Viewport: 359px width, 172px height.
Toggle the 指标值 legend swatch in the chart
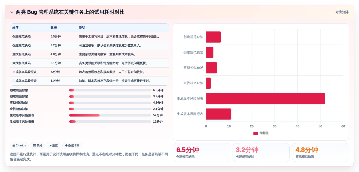tap(255, 133)
